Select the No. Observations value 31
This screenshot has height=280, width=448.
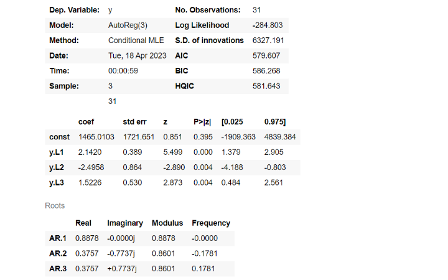(256, 10)
